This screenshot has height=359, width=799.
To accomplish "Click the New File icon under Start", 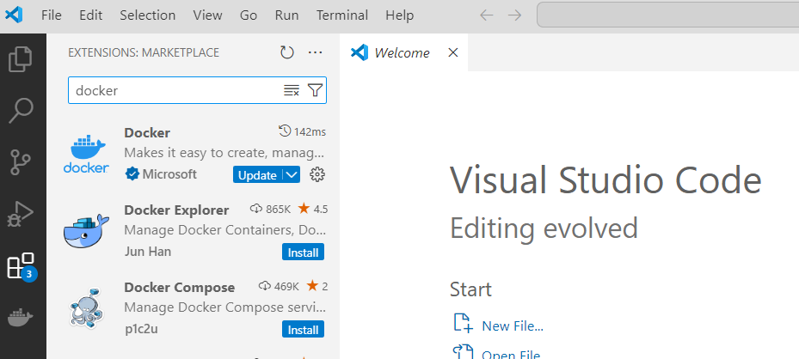I will point(463,323).
